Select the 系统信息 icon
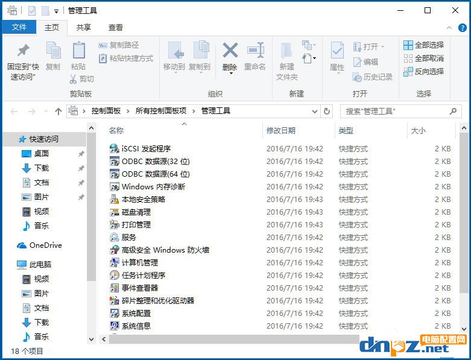The image size is (471, 360). (x=114, y=326)
